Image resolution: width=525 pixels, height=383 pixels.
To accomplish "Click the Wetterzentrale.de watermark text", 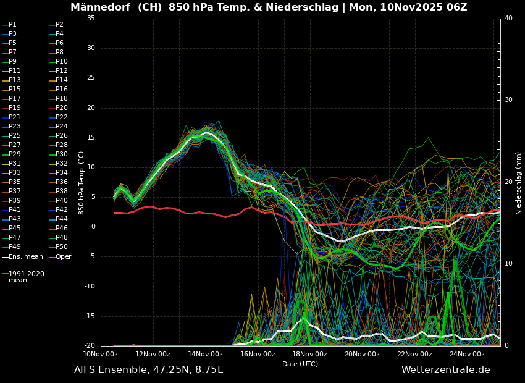I will point(445,370).
